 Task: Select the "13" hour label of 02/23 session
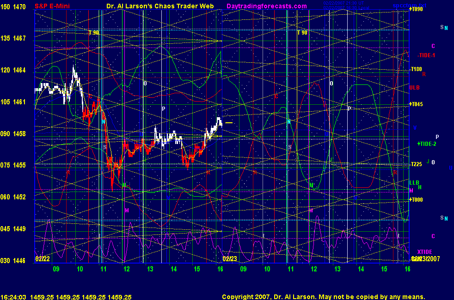point(337,269)
